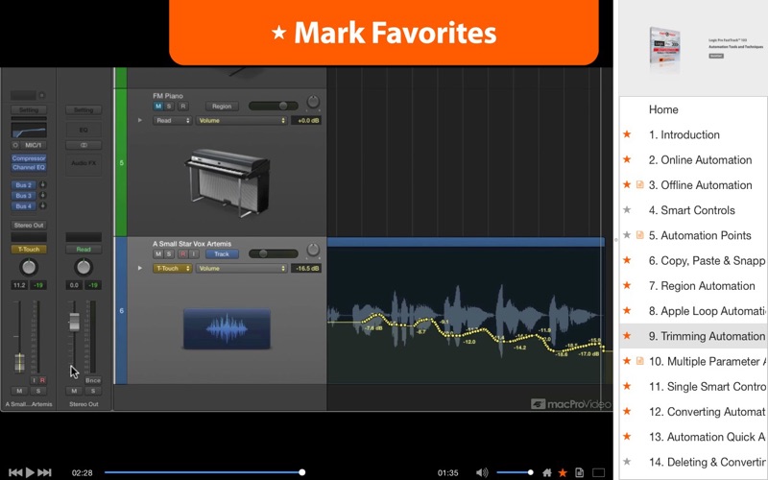
Task: Click the Stereo Out volume fader
Action: click(74, 322)
